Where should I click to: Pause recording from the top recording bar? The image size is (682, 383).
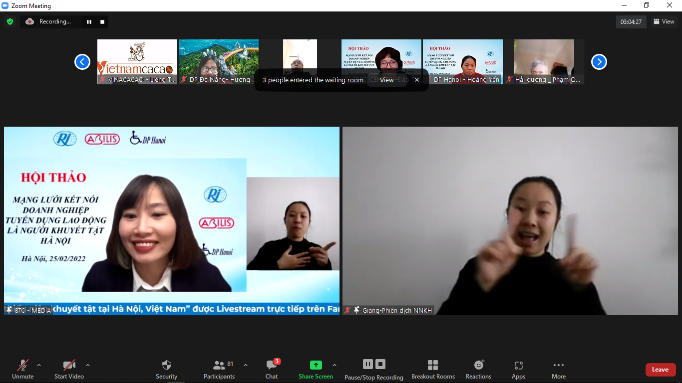coord(89,22)
